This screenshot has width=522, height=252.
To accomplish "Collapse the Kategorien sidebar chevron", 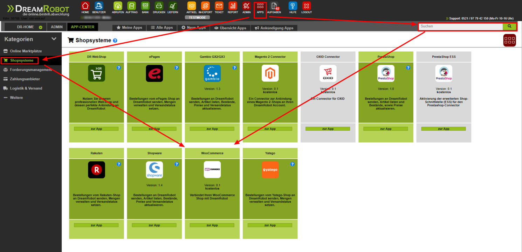I will pyautogui.click(x=54, y=39).
